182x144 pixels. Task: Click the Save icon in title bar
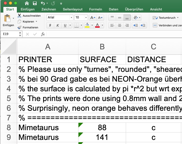tap(35, 3)
